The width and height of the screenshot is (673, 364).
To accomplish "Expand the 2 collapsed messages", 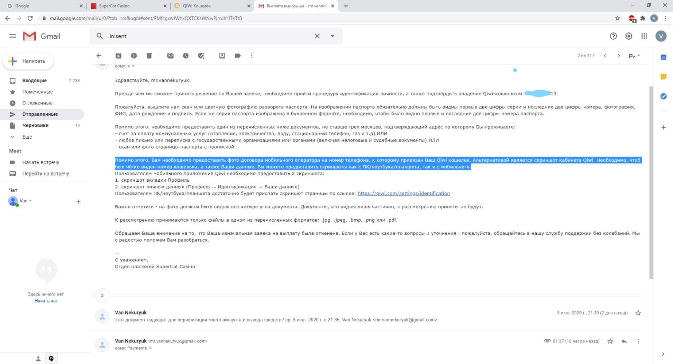I will 102,295.
